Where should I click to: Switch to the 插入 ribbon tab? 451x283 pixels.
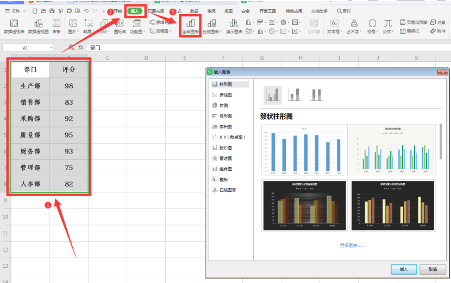click(135, 11)
